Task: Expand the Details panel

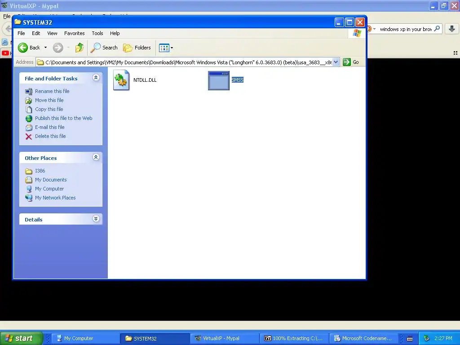Action: (96, 219)
